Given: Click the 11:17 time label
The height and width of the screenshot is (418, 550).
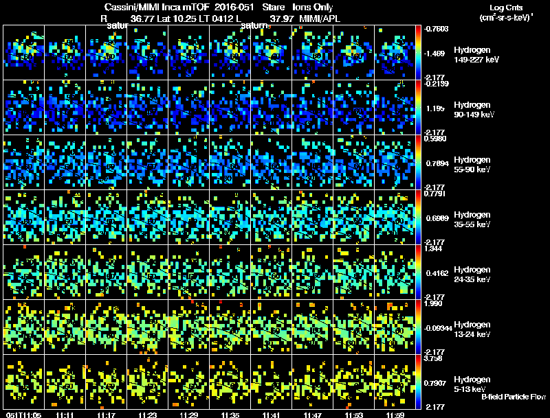Looking at the screenshot, I should tap(107, 415).
